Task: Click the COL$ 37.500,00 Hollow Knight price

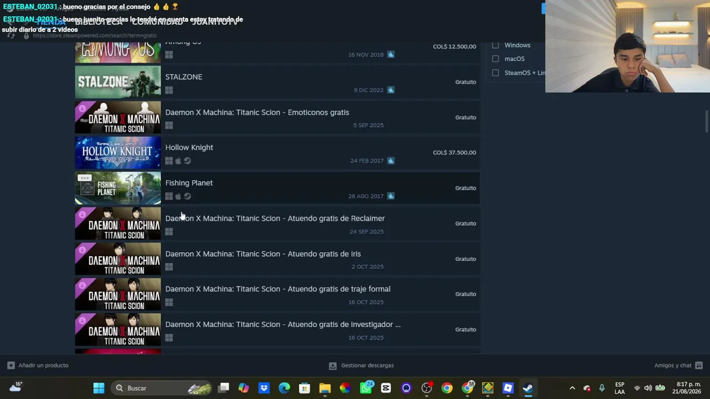Action: tap(454, 152)
